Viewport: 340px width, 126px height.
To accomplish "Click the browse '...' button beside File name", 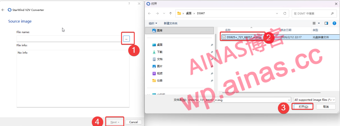I will pyautogui.click(x=126, y=39).
